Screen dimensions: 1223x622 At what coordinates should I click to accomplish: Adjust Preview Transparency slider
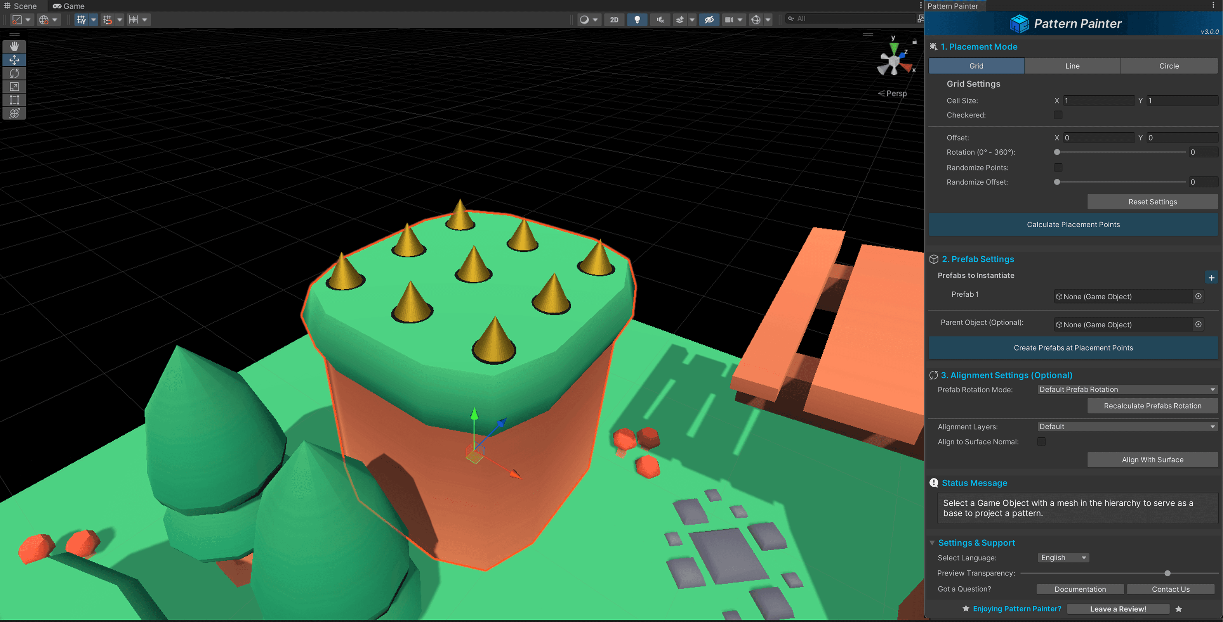(1119, 573)
